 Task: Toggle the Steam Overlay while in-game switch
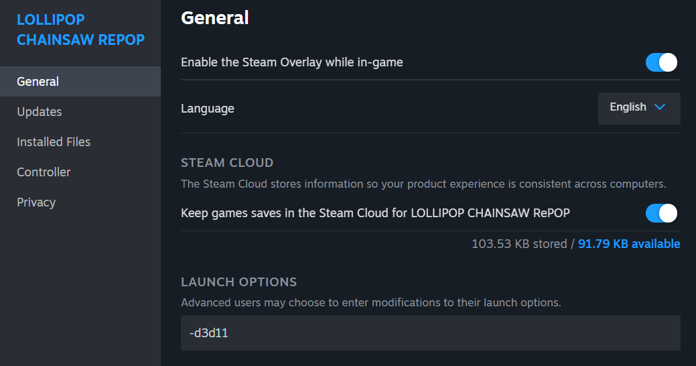pos(661,62)
